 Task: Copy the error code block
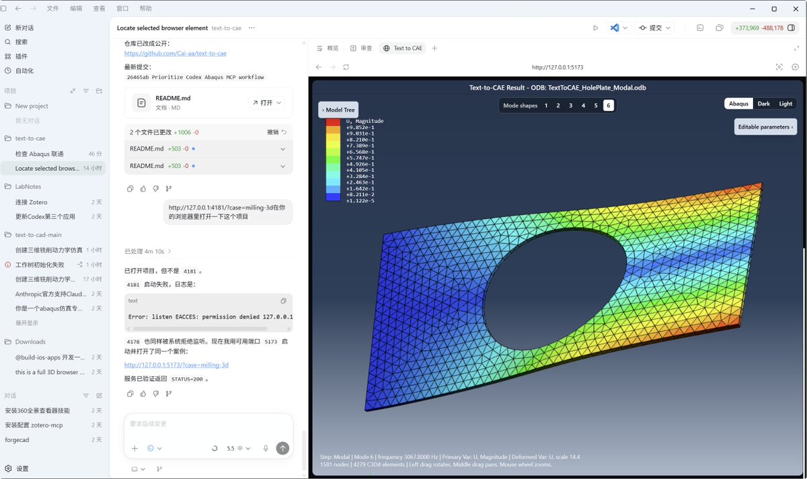tap(283, 301)
